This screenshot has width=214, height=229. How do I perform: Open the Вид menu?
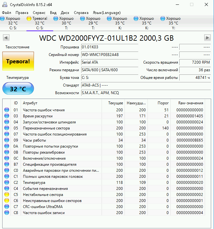[53, 13]
